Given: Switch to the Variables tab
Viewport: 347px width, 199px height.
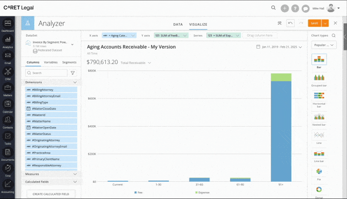Looking at the screenshot, I should click(51, 62).
